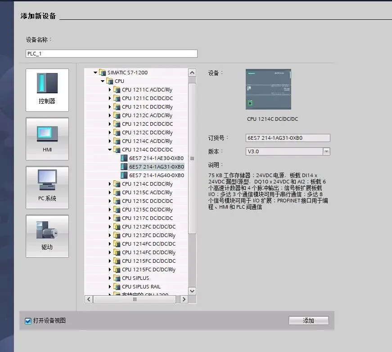This screenshot has height=352, width=392.
Task: Click the tree scroll up arrow
Action: [192, 73]
